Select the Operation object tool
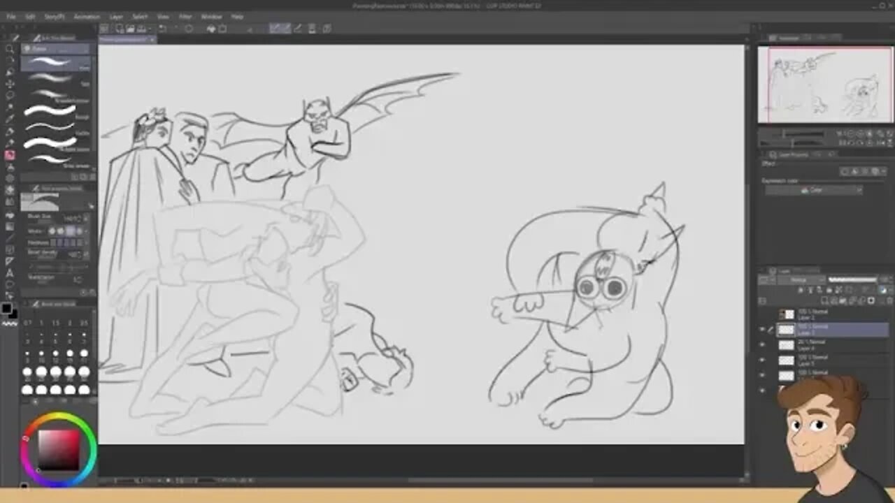 [x=10, y=73]
